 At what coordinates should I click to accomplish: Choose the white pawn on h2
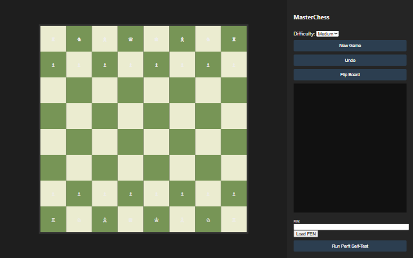pos(234,193)
